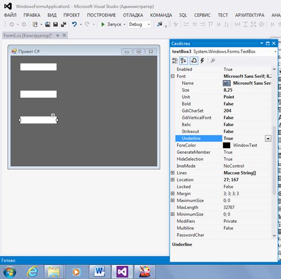The image size is (281, 279).
Task: Click the Align Centers layout icon
Action: click(x=194, y=24)
